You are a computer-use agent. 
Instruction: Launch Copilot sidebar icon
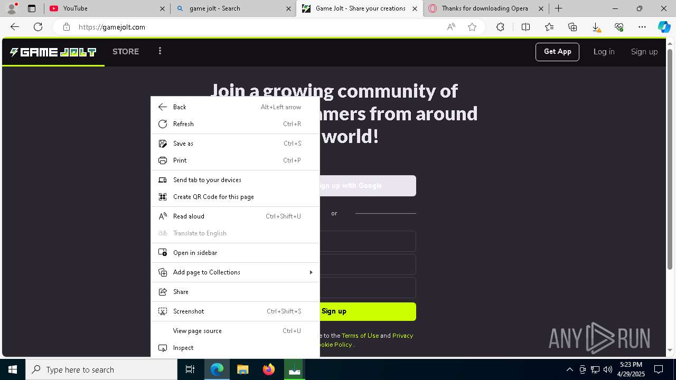point(664,27)
